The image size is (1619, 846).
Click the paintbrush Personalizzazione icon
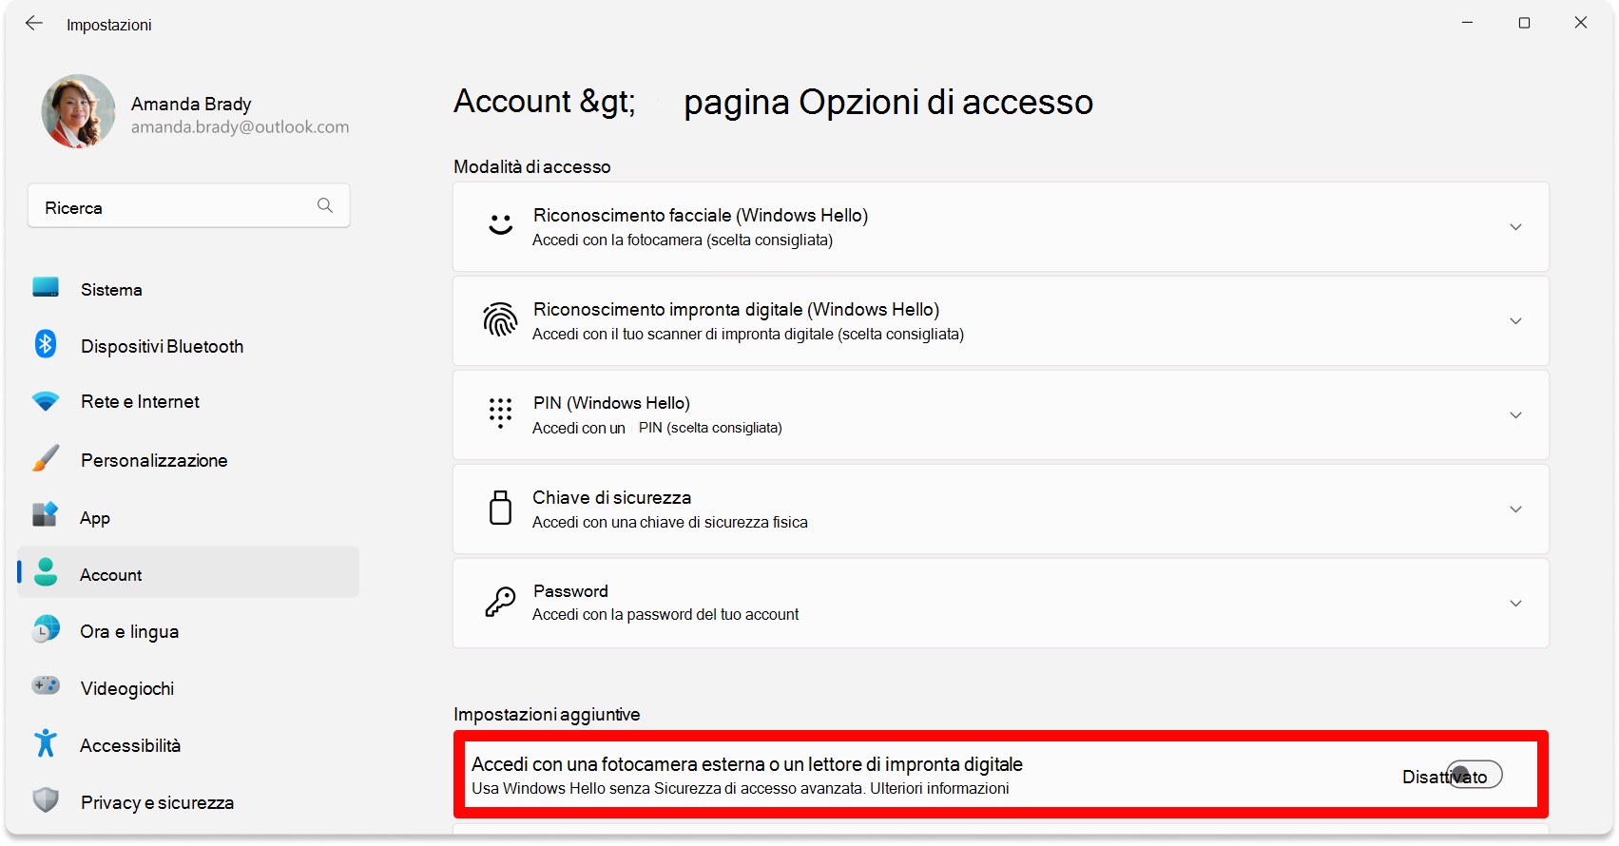[x=46, y=458]
